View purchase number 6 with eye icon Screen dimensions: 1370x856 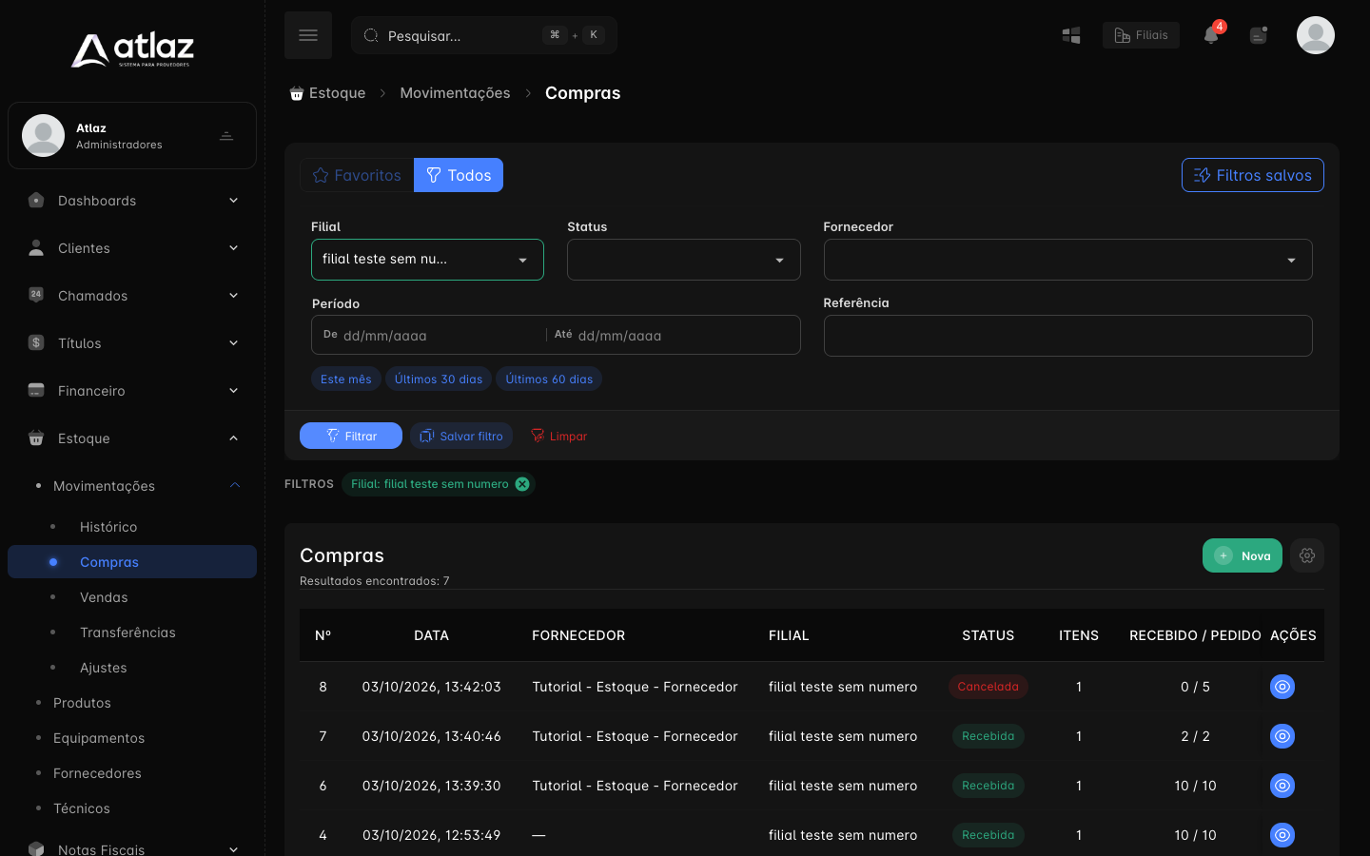1282,786
